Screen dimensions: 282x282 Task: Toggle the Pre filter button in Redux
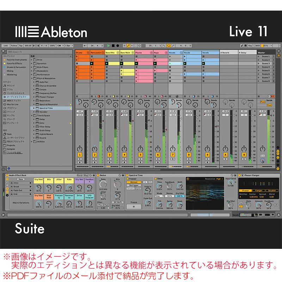tap(100, 205)
